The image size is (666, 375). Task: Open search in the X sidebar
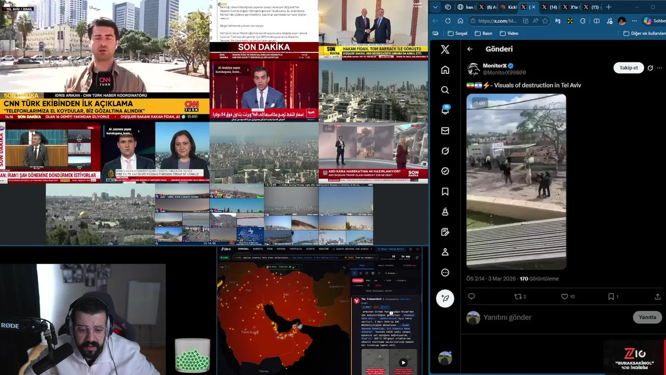pos(445,90)
